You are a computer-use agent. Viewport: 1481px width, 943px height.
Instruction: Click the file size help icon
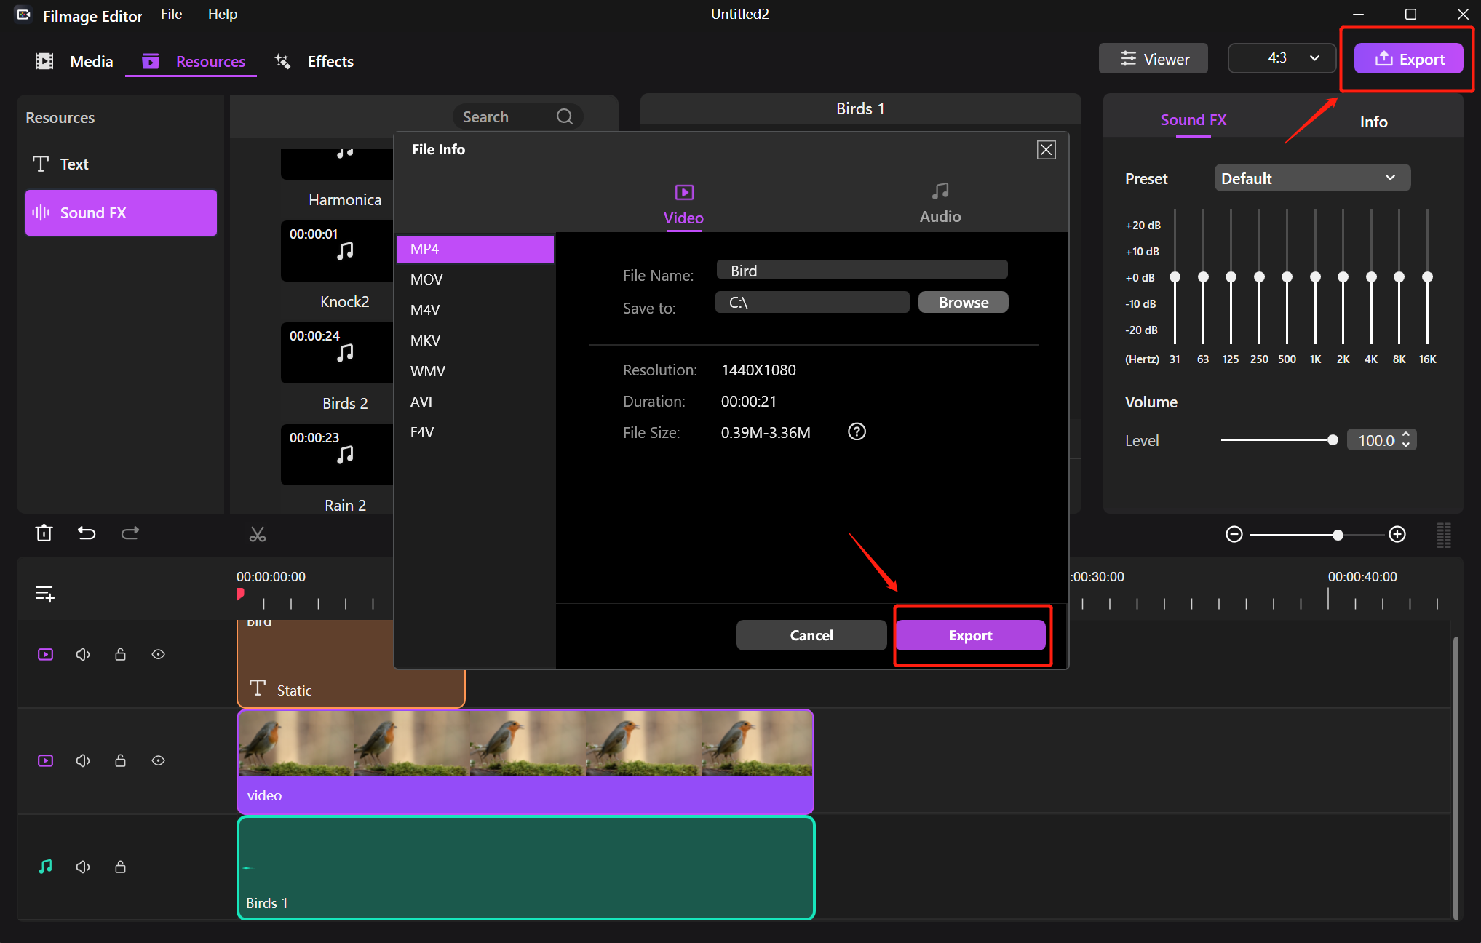(x=857, y=432)
